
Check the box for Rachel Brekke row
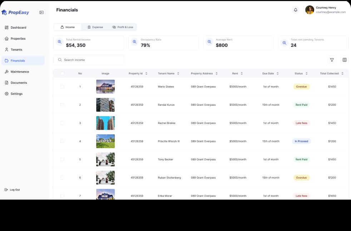click(x=62, y=123)
